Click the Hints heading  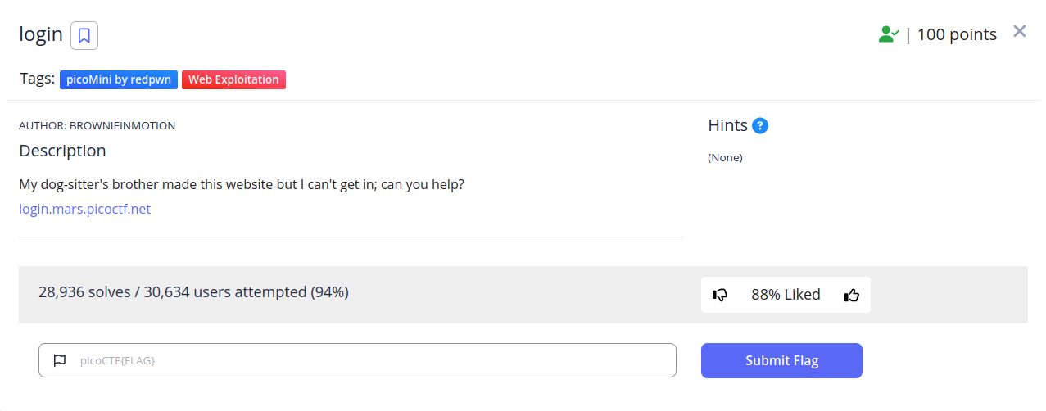[727, 125]
